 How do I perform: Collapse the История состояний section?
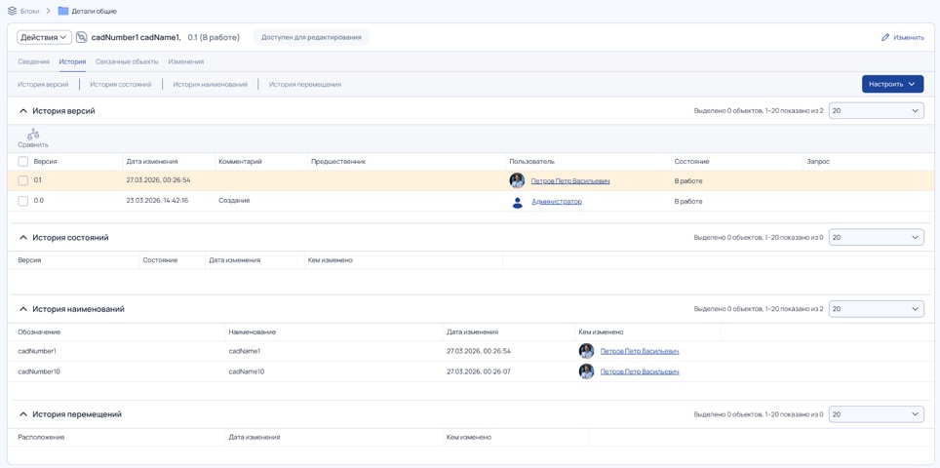(23, 237)
